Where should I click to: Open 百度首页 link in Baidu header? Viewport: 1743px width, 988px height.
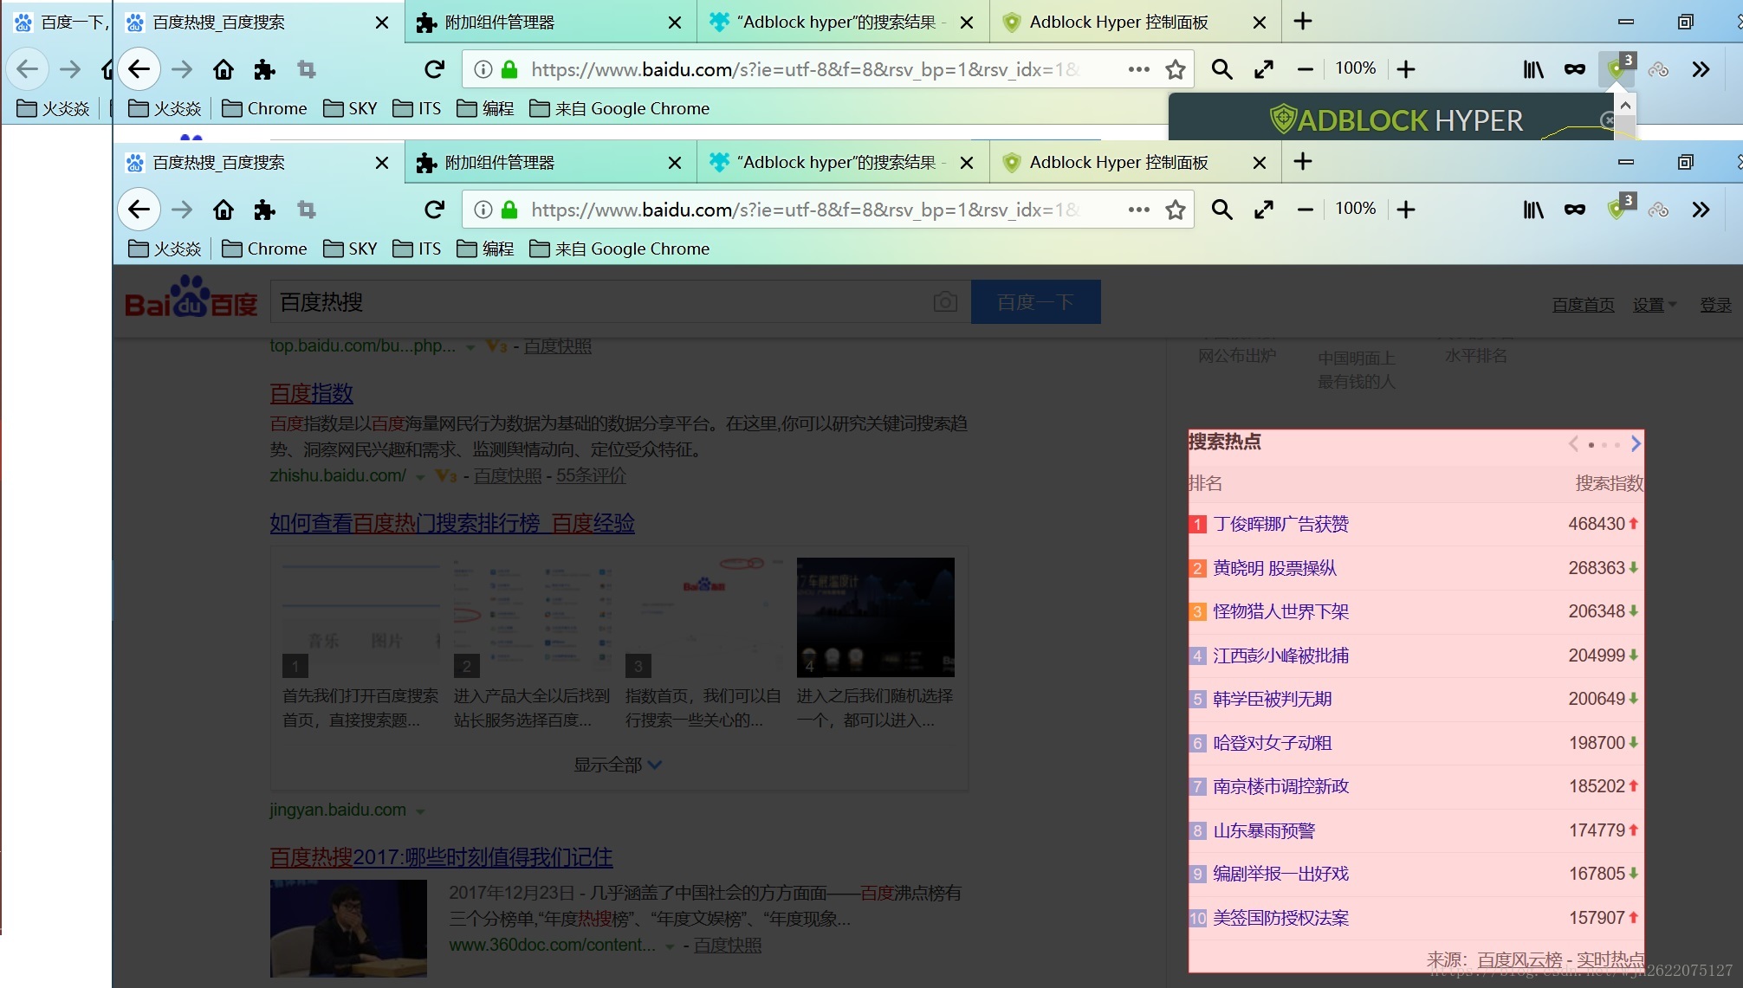(1583, 305)
